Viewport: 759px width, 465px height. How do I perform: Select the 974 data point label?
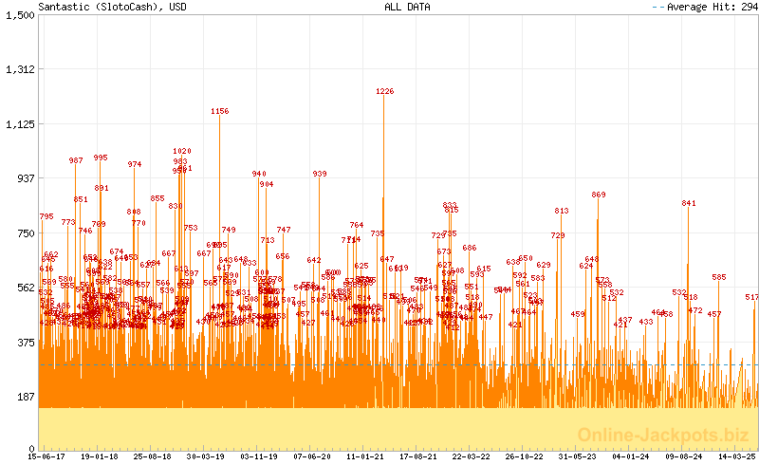[134, 164]
